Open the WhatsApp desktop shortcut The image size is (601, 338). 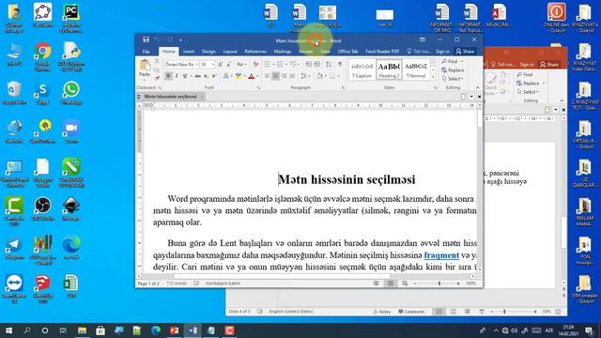(71, 93)
